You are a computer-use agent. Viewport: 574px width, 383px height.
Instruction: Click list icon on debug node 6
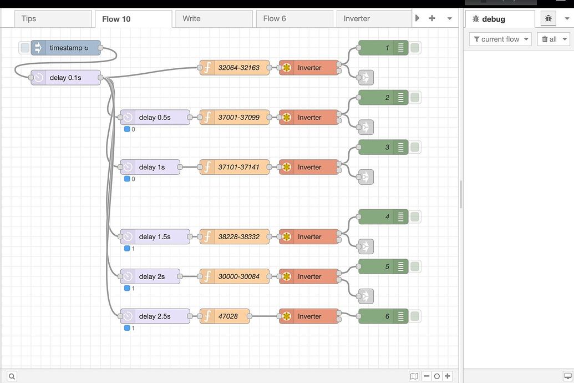click(401, 316)
